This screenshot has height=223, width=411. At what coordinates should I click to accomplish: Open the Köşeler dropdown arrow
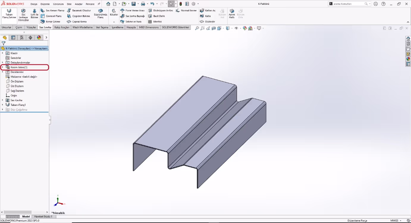[x=114, y=22]
